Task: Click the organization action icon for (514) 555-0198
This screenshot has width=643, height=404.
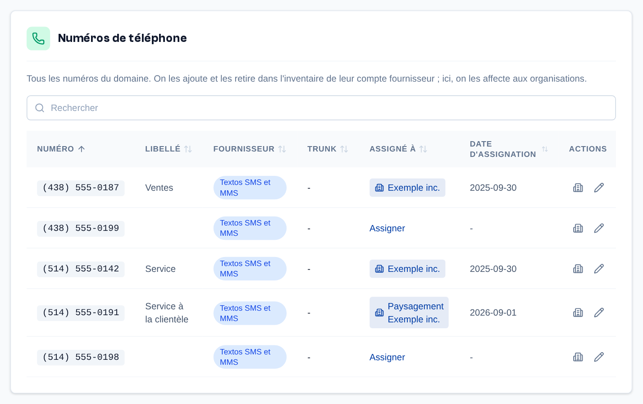Action: 578,357
